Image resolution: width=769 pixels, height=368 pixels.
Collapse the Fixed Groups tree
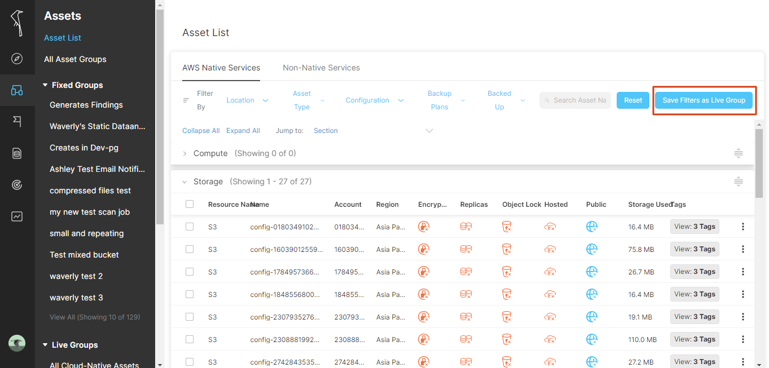tap(45, 85)
